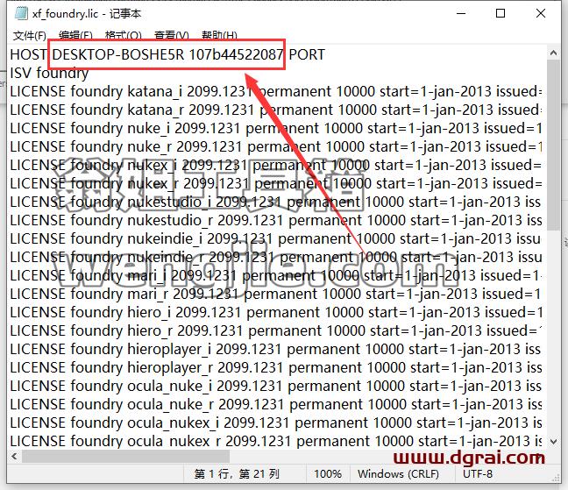
Task: Open the 编辑(E) menu
Action: click(x=75, y=35)
